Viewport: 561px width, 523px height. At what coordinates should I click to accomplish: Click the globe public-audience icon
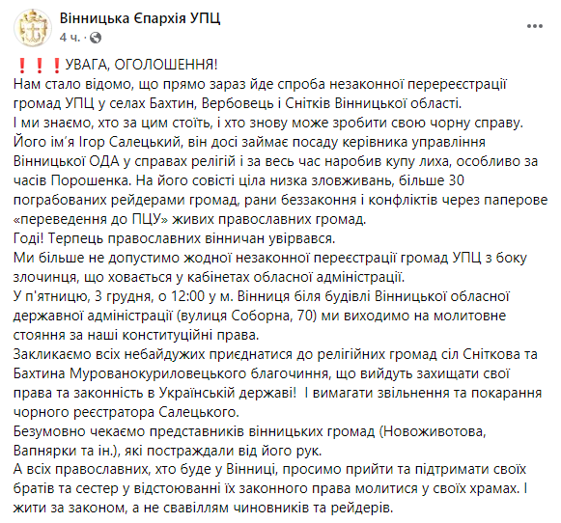coord(96,38)
